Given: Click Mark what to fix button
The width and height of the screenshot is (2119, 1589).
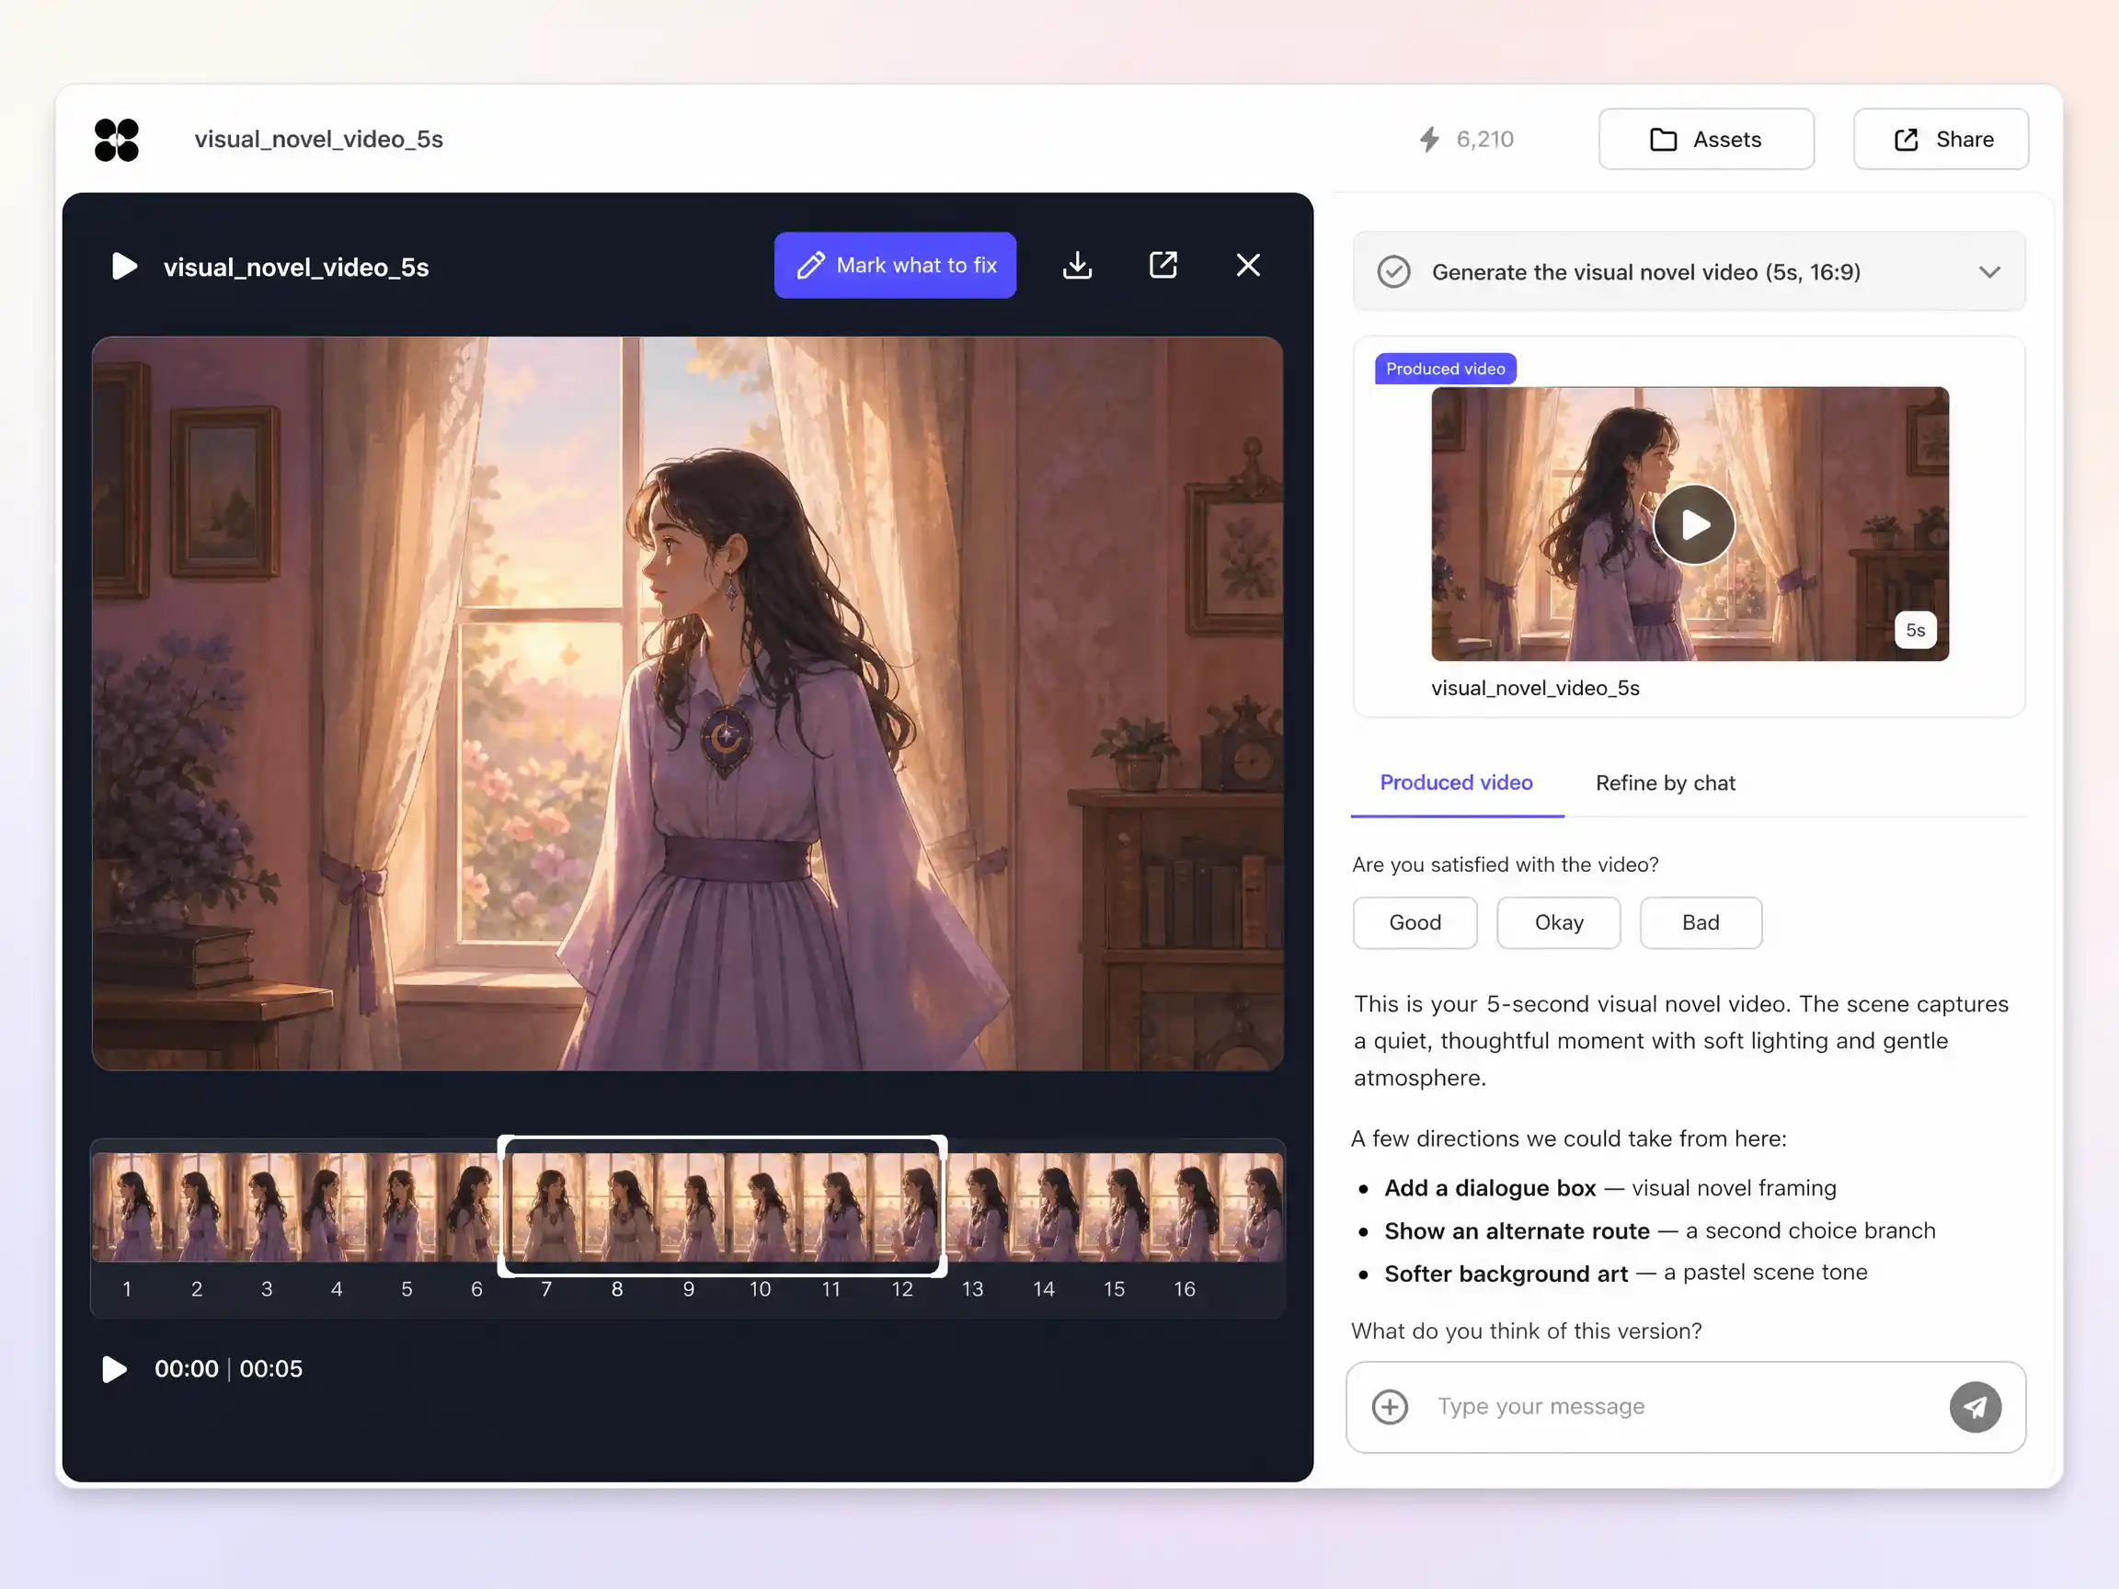Looking at the screenshot, I should (x=895, y=266).
